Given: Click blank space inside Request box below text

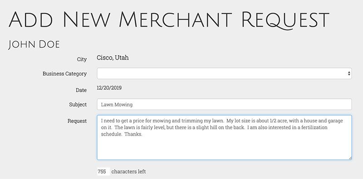Looking at the screenshot, I should [x=224, y=149].
